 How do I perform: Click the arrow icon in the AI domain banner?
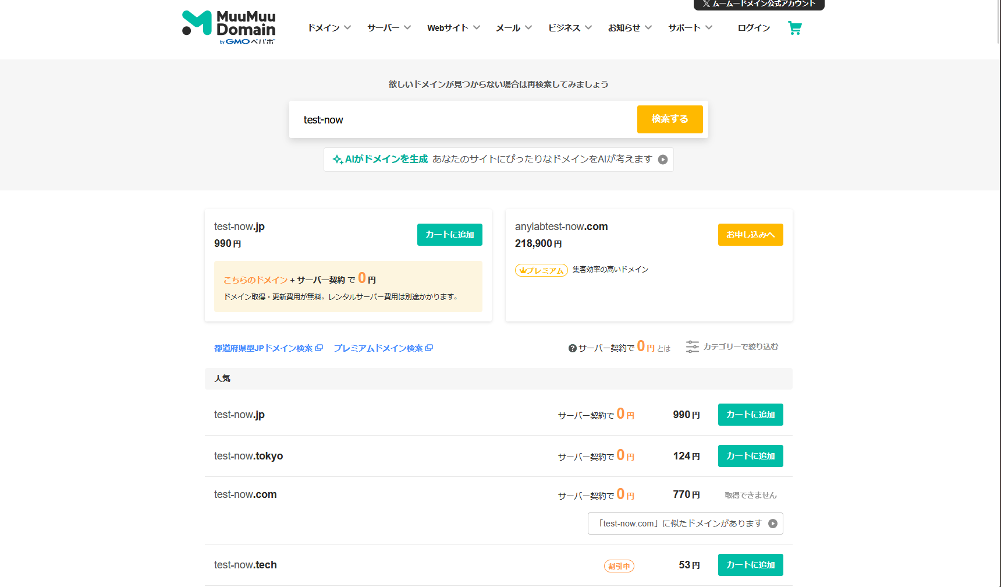click(x=663, y=160)
